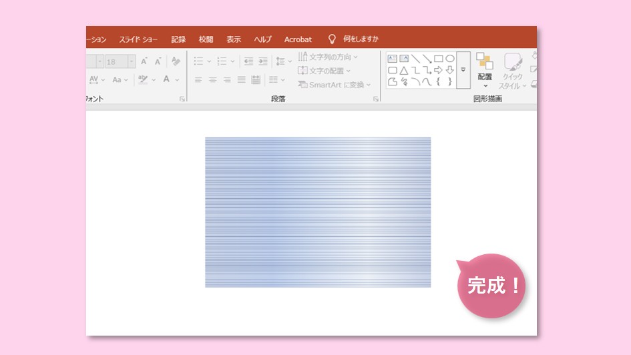The height and width of the screenshot is (355, 631).
Task: Open 文字列の方向 text direction menu
Action: tap(328, 57)
